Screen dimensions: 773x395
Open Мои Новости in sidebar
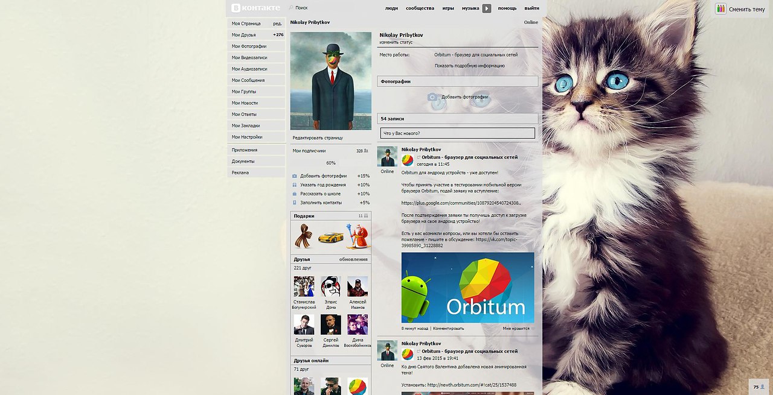257,103
